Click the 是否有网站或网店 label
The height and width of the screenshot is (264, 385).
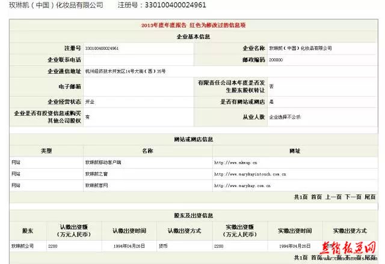242,101
